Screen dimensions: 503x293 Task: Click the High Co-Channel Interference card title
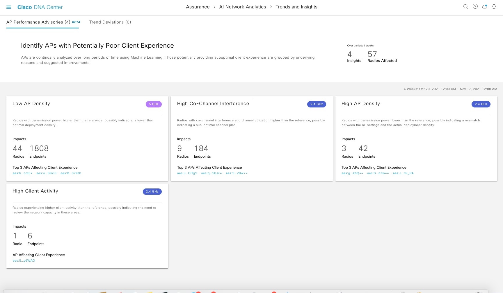tap(213, 103)
